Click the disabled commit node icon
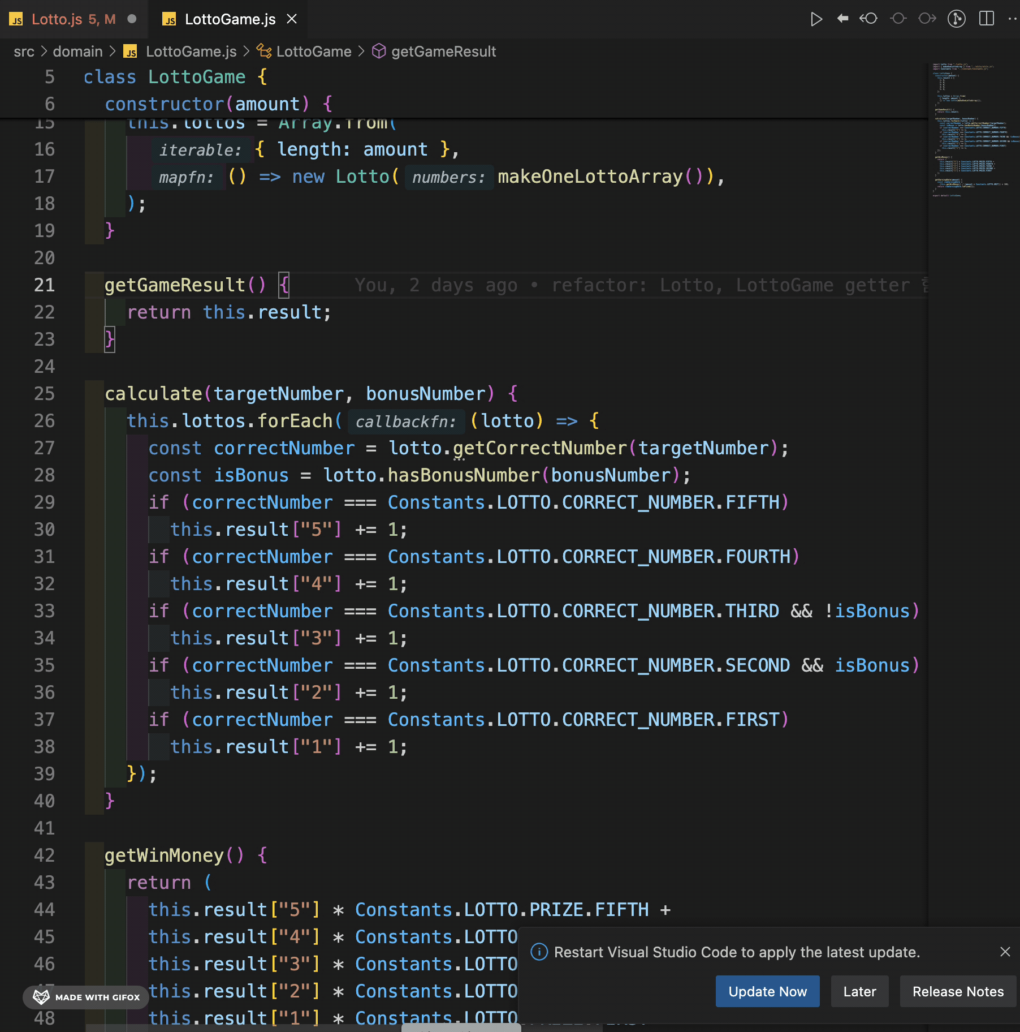Viewport: 1020px width, 1032px height. (x=898, y=19)
